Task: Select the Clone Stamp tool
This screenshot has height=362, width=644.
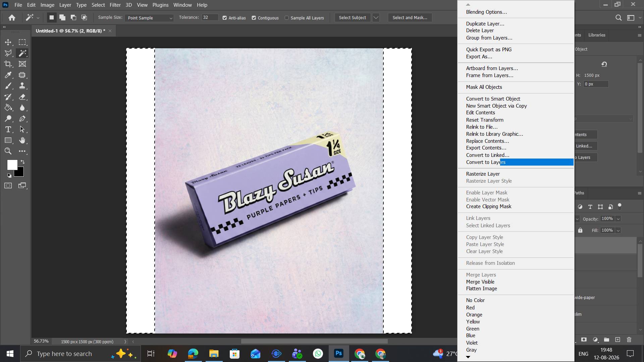Action: tap(22, 86)
